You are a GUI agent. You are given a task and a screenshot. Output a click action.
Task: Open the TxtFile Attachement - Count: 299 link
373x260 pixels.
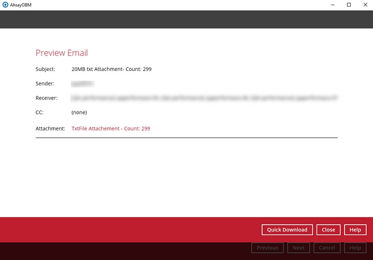tap(111, 128)
